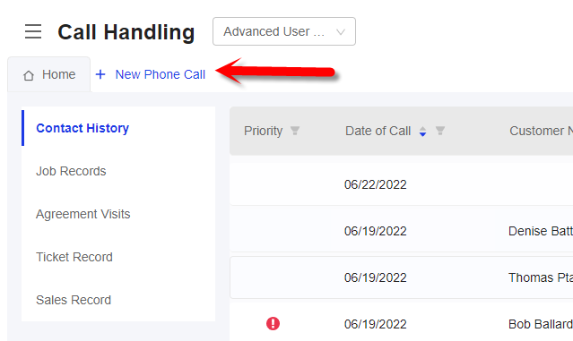This screenshot has width=573, height=341.
Task: Sort by Date of Call arrows
Action: pyautogui.click(x=422, y=131)
